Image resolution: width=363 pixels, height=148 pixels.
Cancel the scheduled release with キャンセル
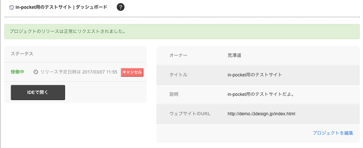click(x=132, y=72)
